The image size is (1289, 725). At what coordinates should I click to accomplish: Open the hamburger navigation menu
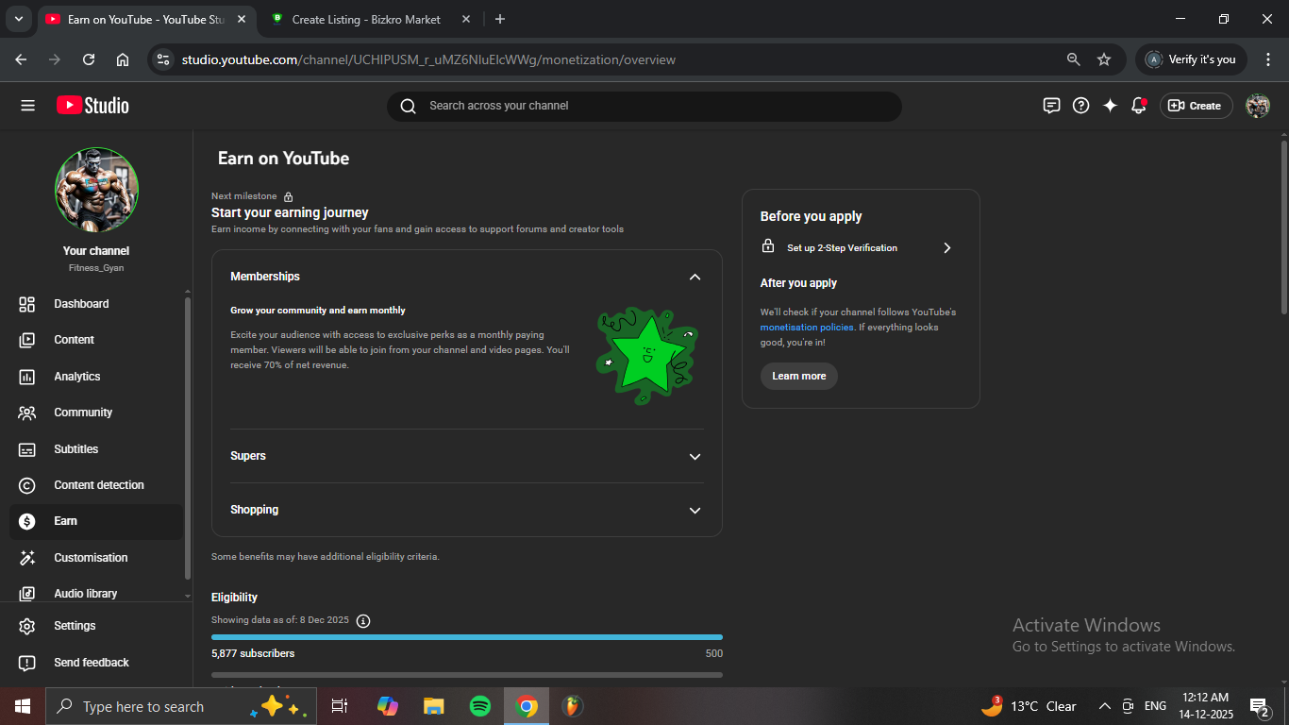(x=27, y=106)
